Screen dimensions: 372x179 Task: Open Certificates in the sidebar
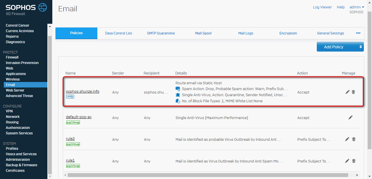15,171
